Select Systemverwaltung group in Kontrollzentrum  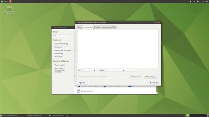pyautogui.click(x=61, y=44)
